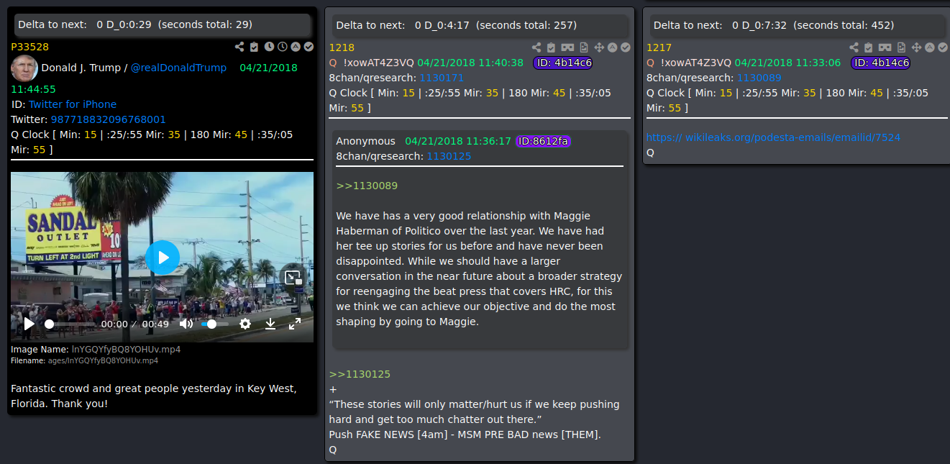Click tripcode !xowAT4Z3VQ on post 1217
This screenshot has height=464, width=950.
coord(695,63)
